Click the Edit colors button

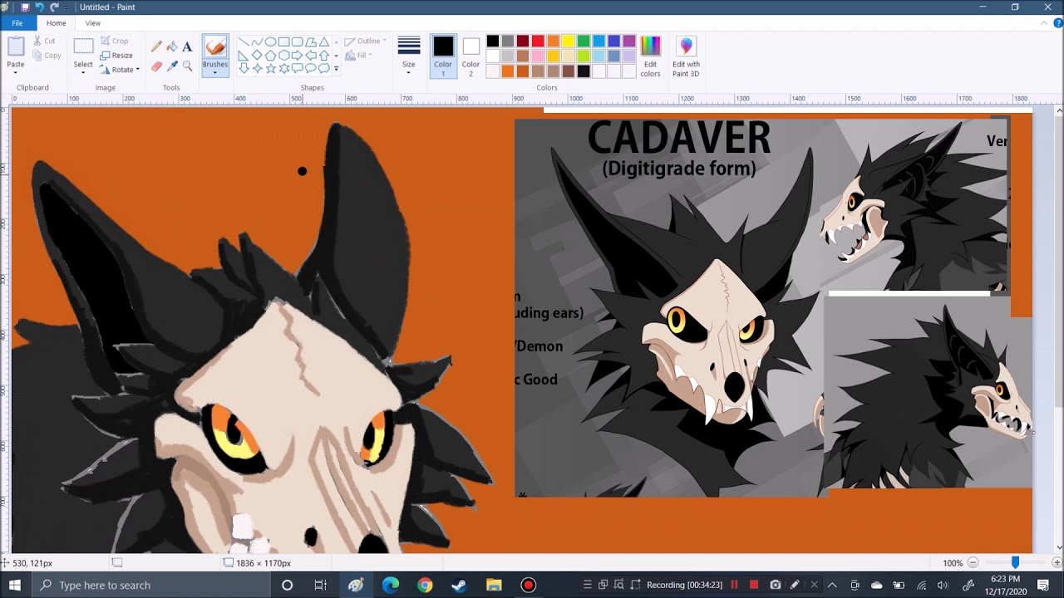point(650,56)
